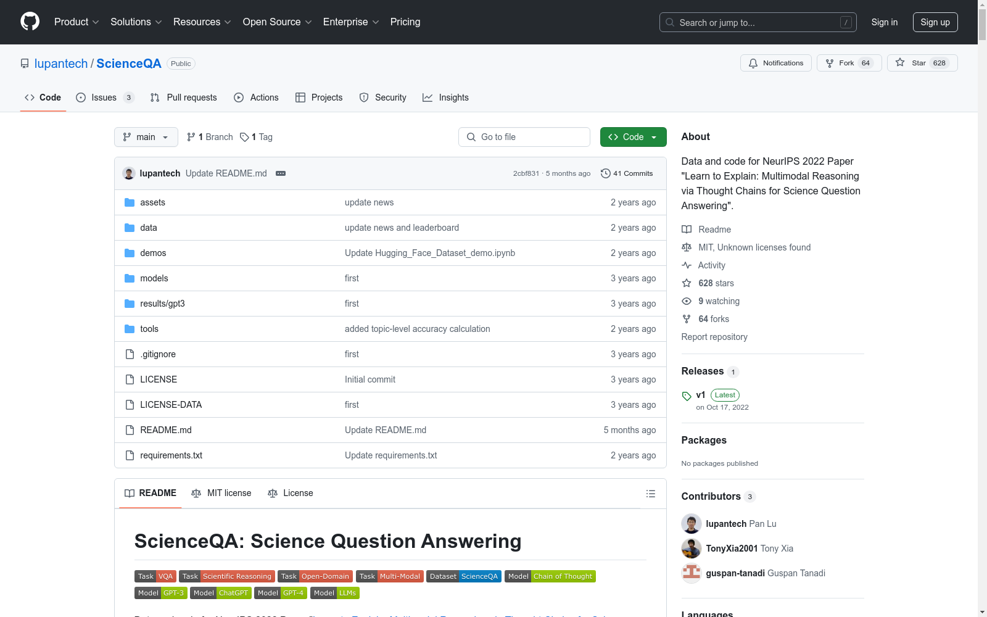The height and width of the screenshot is (617, 987).
Task: Open the 41 Commits history
Action: tap(627, 173)
